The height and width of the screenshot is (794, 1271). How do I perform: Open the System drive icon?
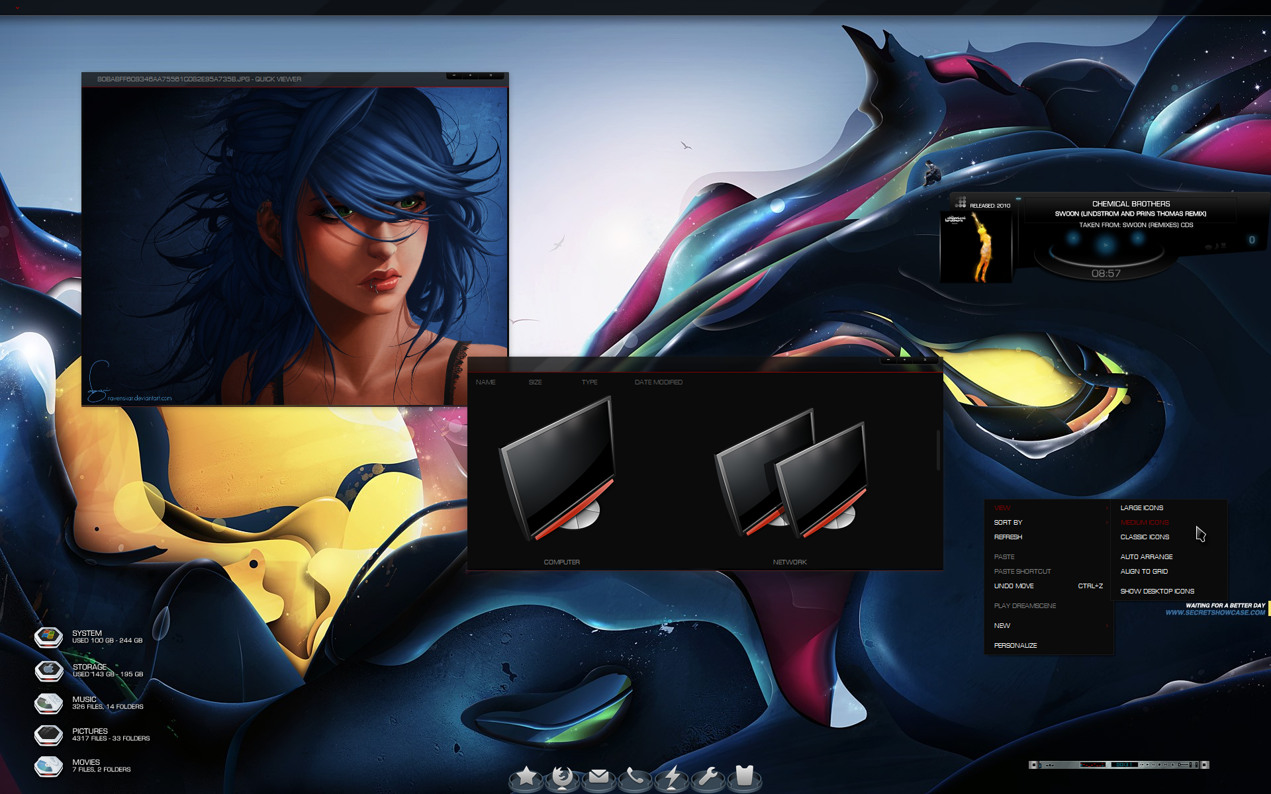[x=48, y=637]
